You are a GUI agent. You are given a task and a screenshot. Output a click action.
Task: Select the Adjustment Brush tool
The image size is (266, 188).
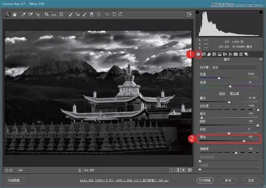point(84,15)
